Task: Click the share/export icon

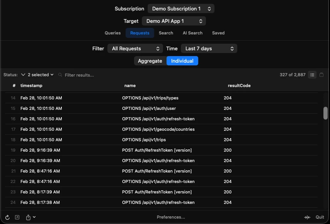Action: click(x=28, y=217)
